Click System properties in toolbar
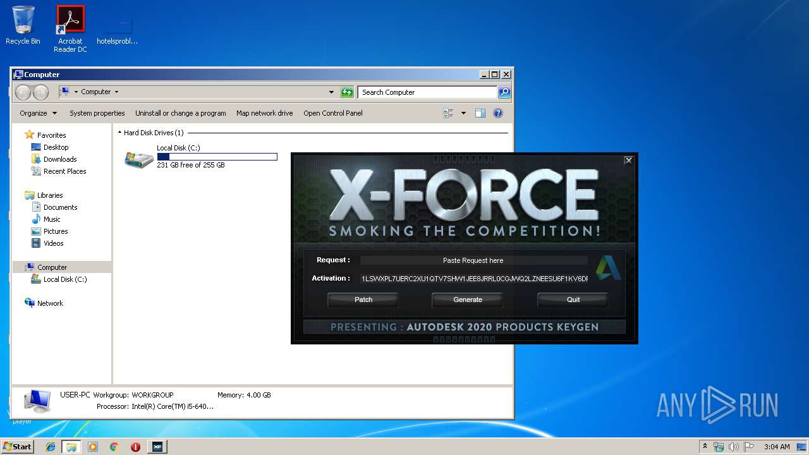 97,113
